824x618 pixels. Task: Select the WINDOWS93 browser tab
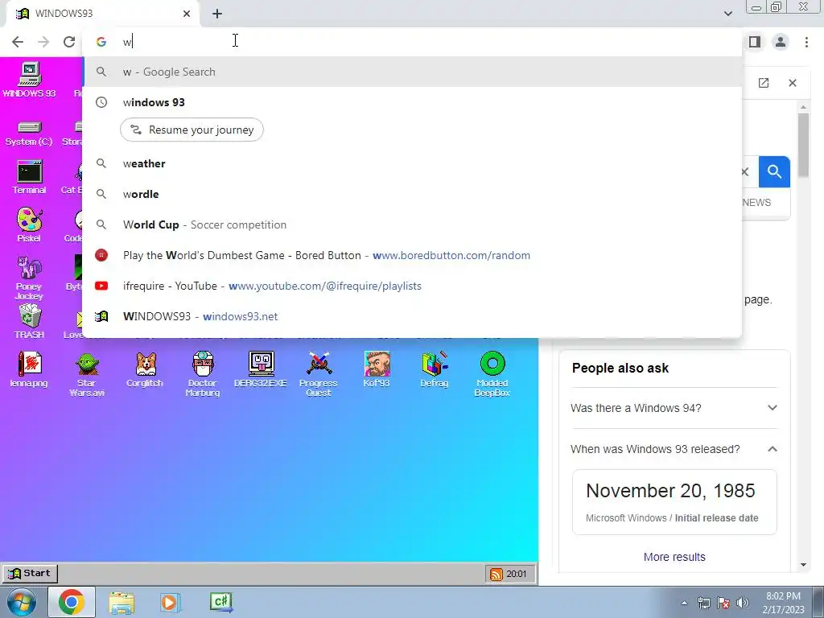pos(102,14)
